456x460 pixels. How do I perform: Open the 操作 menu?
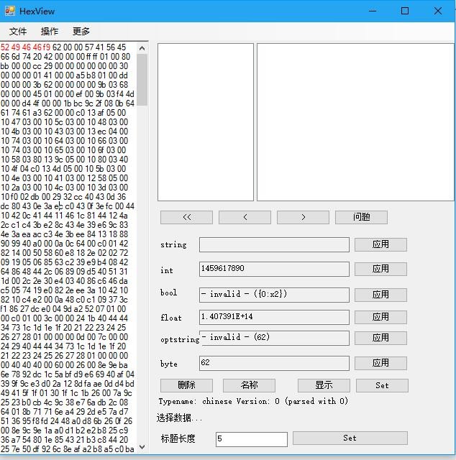tap(50, 31)
